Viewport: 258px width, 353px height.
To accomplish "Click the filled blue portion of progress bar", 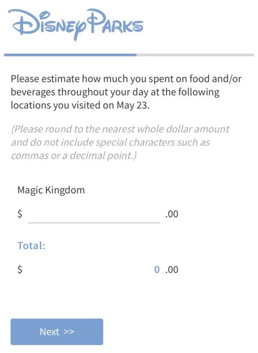I will pos(70,55).
